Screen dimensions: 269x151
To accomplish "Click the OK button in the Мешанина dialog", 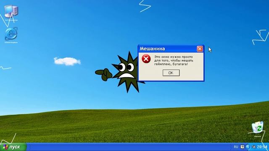I will point(171,73).
